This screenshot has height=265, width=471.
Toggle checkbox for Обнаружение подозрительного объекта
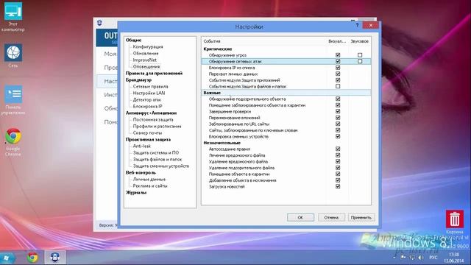click(x=338, y=99)
